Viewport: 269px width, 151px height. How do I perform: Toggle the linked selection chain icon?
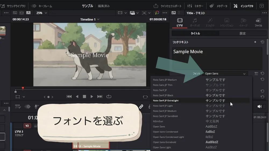coord(141,107)
